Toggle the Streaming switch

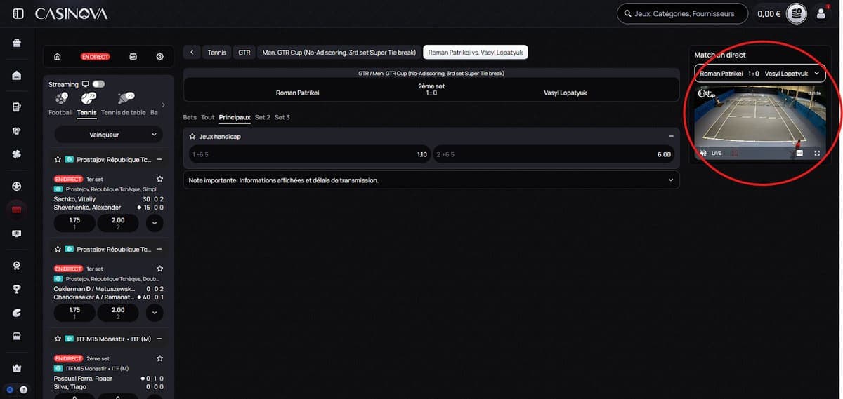(98, 84)
